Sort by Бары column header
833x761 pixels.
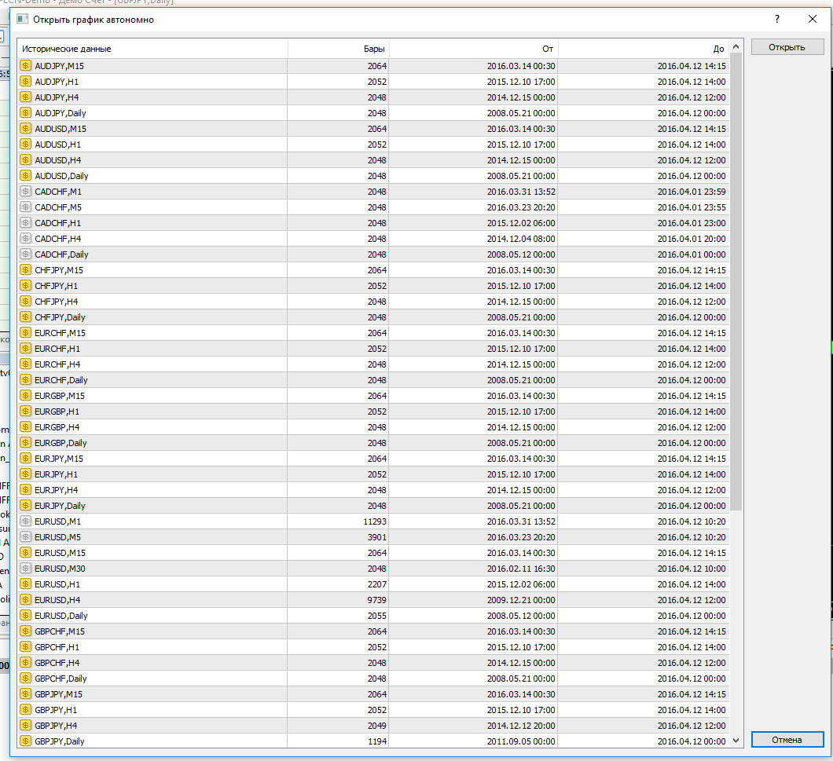tap(339, 49)
